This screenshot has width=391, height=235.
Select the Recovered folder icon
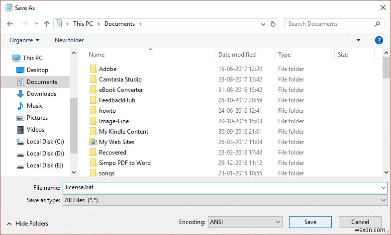coord(93,153)
